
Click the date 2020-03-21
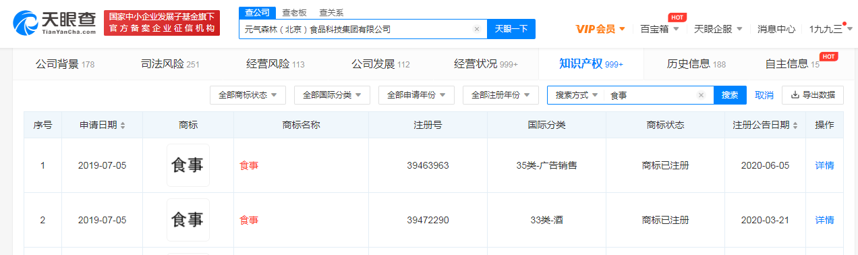[x=765, y=220]
